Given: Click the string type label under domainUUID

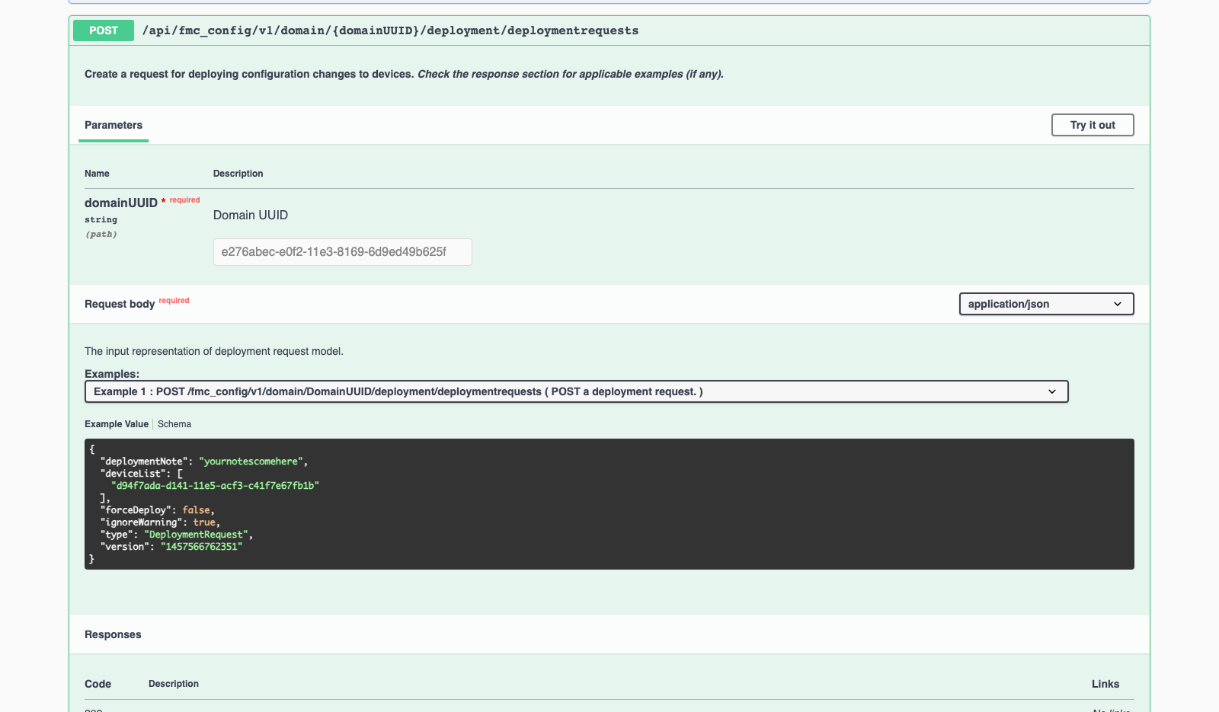Looking at the screenshot, I should tap(101, 219).
